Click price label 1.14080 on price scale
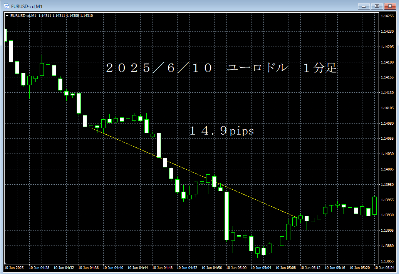399x274 pixels. tap(387, 123)
